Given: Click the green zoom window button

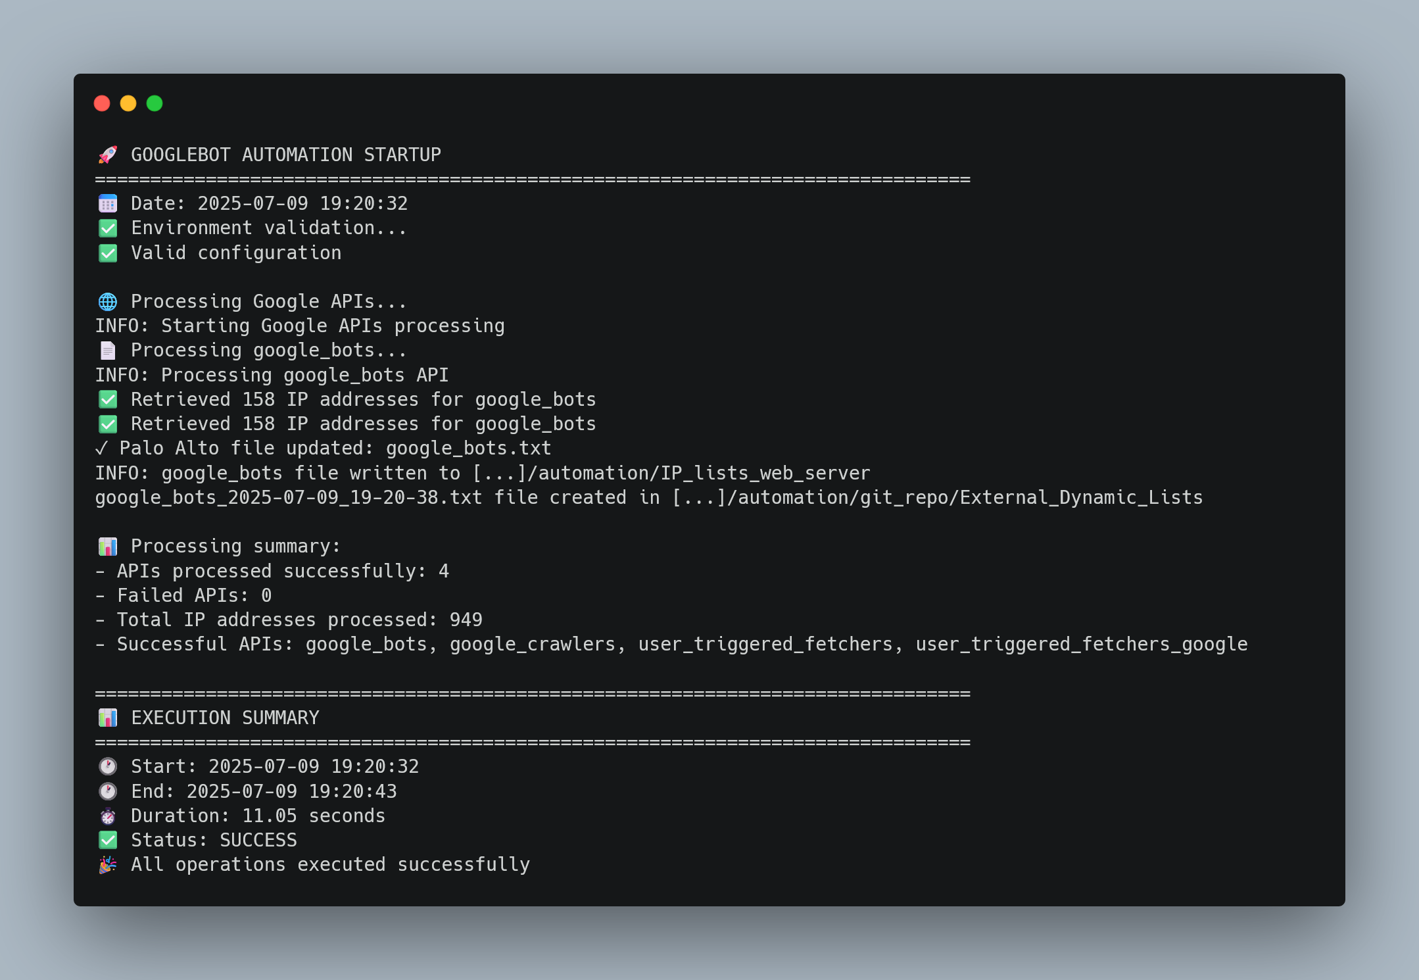Looking at the screenshot, I should 155,103.
